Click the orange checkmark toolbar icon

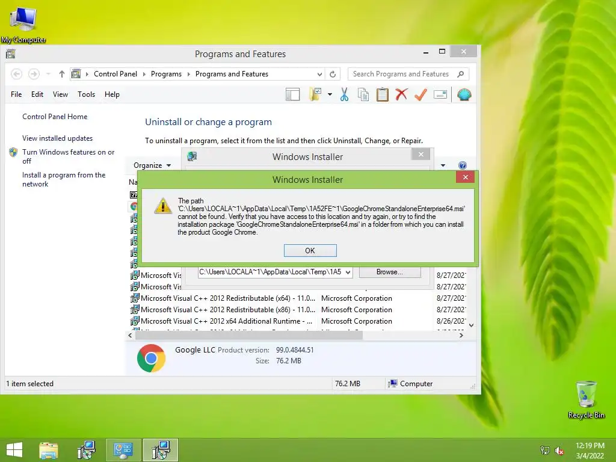click(420, 94)
